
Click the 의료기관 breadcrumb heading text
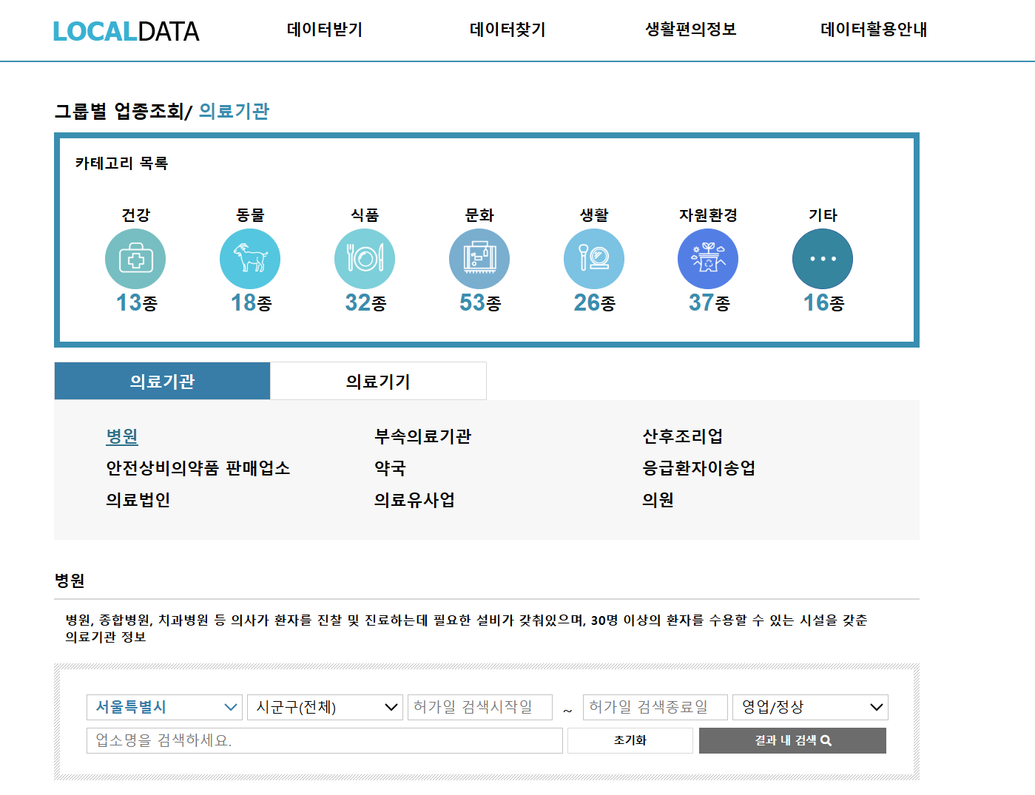[234, 111]
